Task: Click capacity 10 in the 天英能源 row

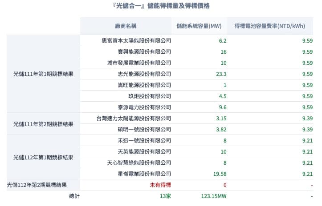Action: (224, 151)
